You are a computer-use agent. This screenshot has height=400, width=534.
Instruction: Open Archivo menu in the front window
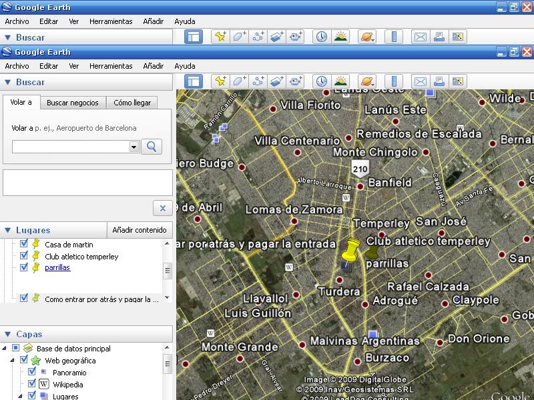point(17,66)
